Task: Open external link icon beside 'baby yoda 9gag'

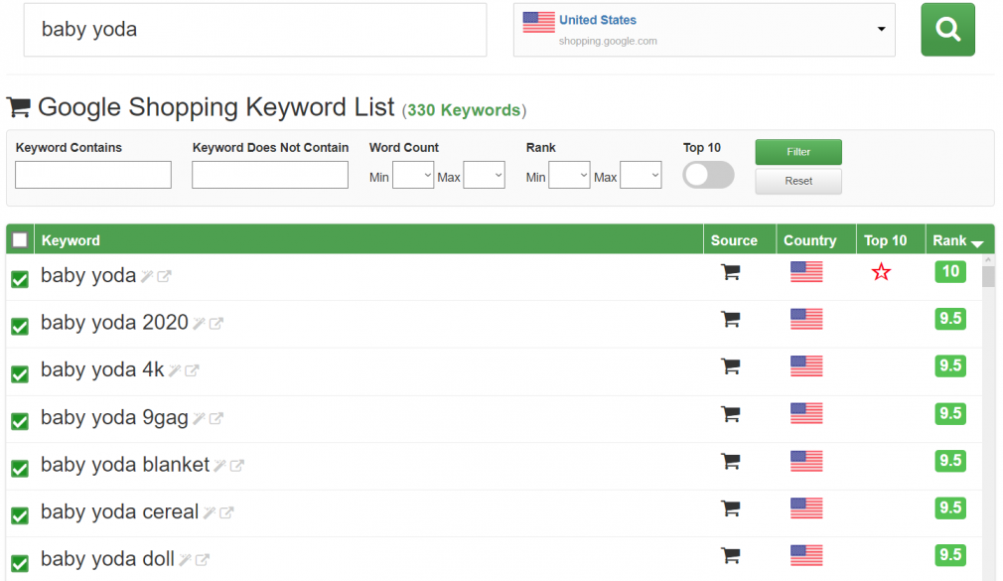Action: click(216, 418)
